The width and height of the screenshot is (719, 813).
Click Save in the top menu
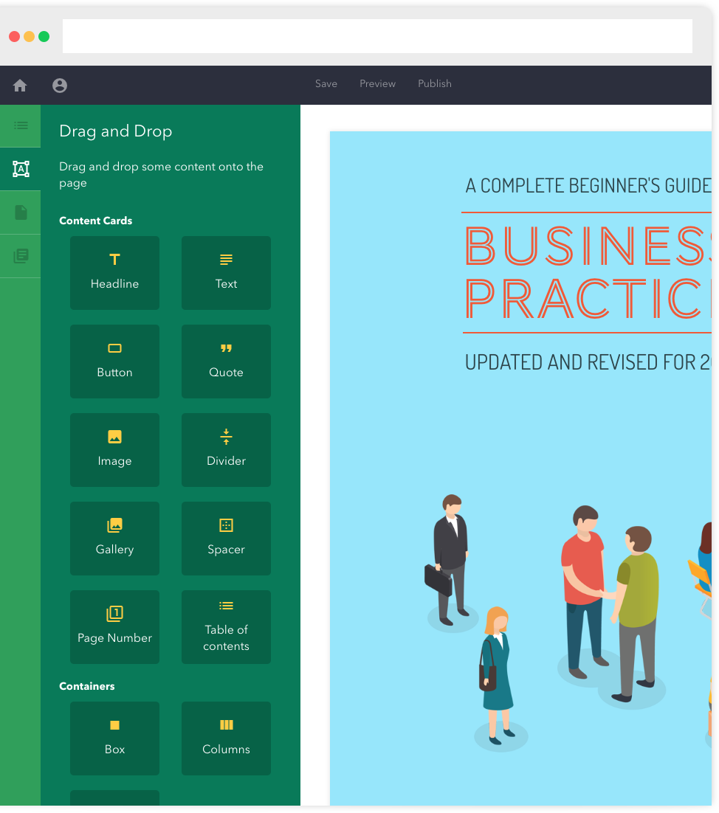(326, 84)
